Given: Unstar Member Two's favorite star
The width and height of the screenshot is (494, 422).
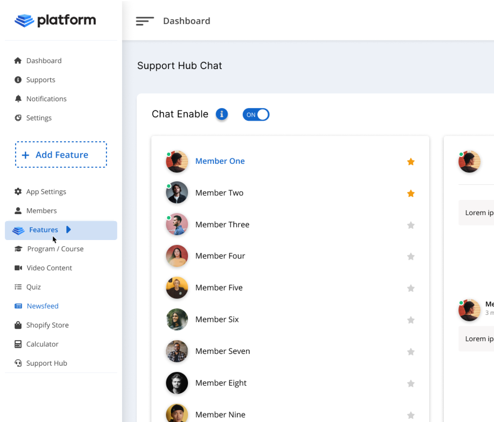Looking at the screenshot, I should (x=411, y=194).
